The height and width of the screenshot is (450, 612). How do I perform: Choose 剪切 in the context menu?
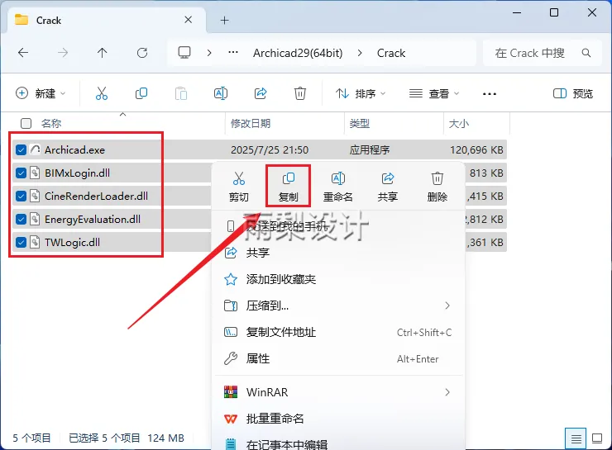point(239,187)
